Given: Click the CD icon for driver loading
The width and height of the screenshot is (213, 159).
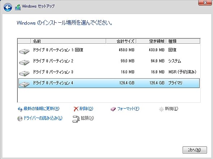Looking at the screenshot, I should (x=20, y=119).
